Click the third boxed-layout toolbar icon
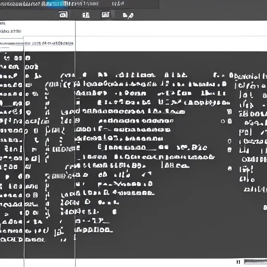 point(106,15)
